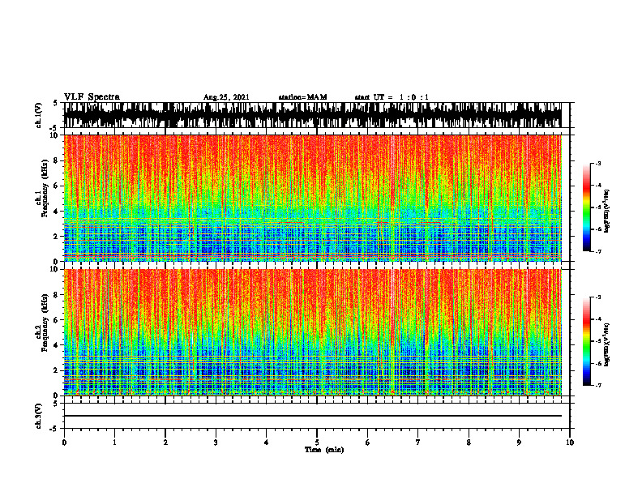Click the "-3" tick on ch.2 colorbar
The image size is (642, 496).
click(x=598, y=297)
